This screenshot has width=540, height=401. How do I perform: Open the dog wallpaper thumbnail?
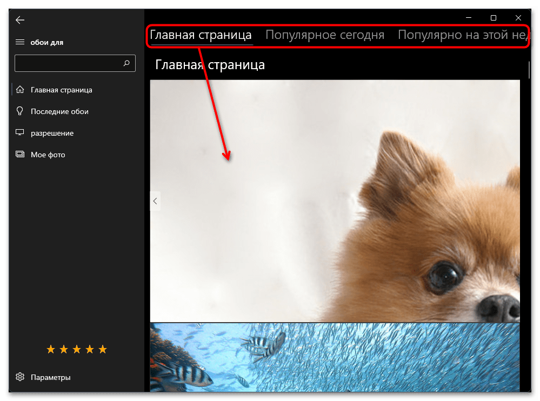point(335,201)
